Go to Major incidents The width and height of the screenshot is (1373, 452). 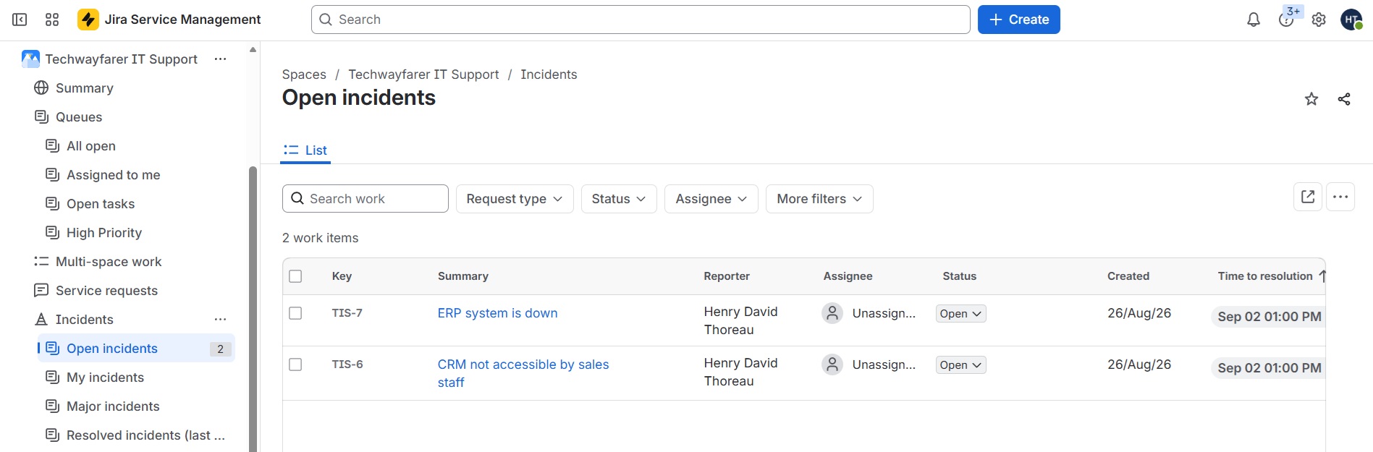pos(113,406)
